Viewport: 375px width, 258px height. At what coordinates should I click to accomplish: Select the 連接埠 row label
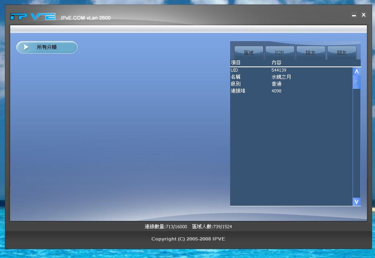coord(238,91)
